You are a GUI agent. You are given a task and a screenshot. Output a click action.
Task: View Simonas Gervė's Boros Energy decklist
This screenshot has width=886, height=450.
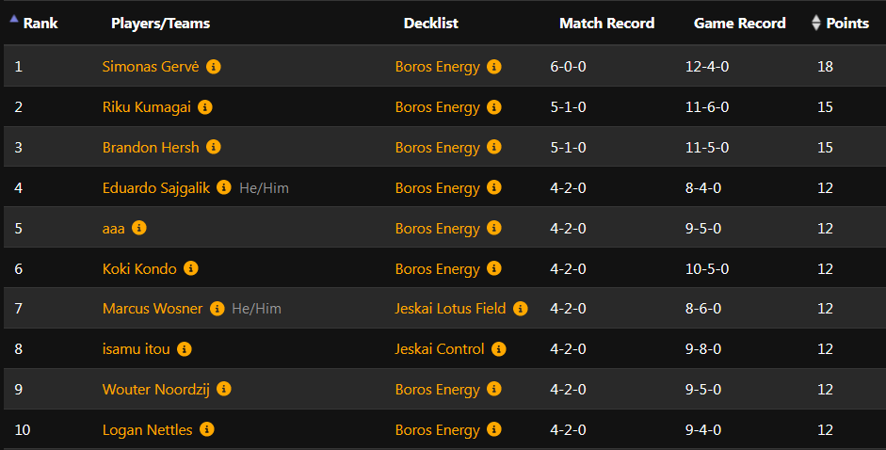tap(437, 67)
